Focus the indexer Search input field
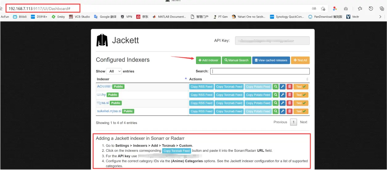Viewport: 387px width, 170px height. click(260, 71)
